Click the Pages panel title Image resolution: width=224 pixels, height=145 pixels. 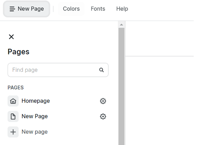(x=19, y=52)
